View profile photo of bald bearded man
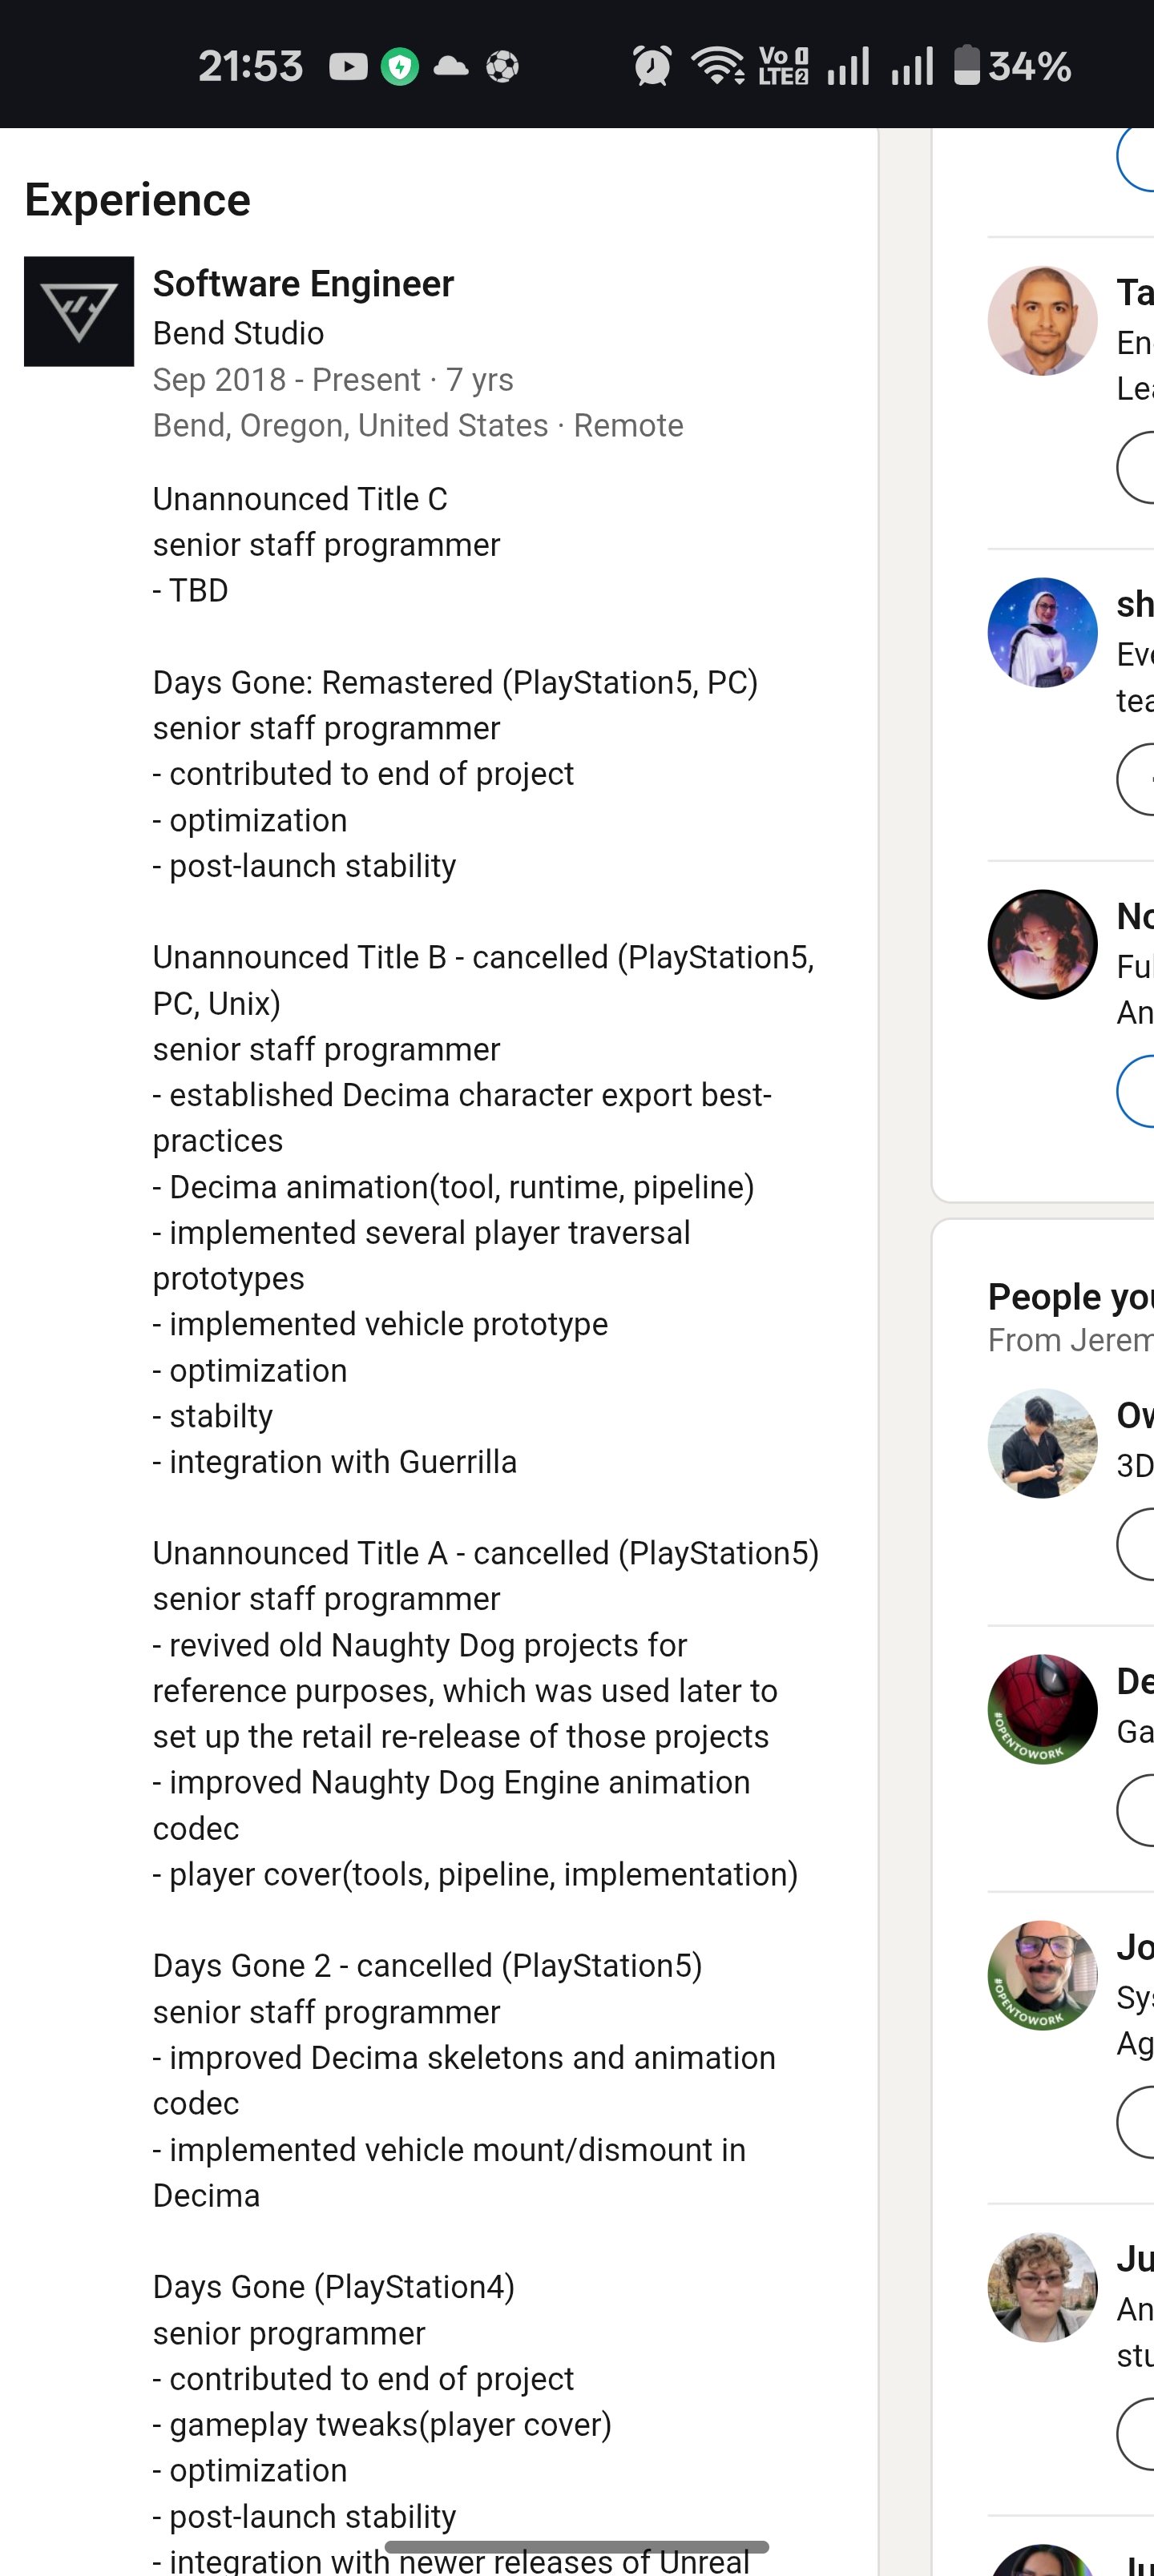The image size is (1154, 2576). (x=1042, y=320)
